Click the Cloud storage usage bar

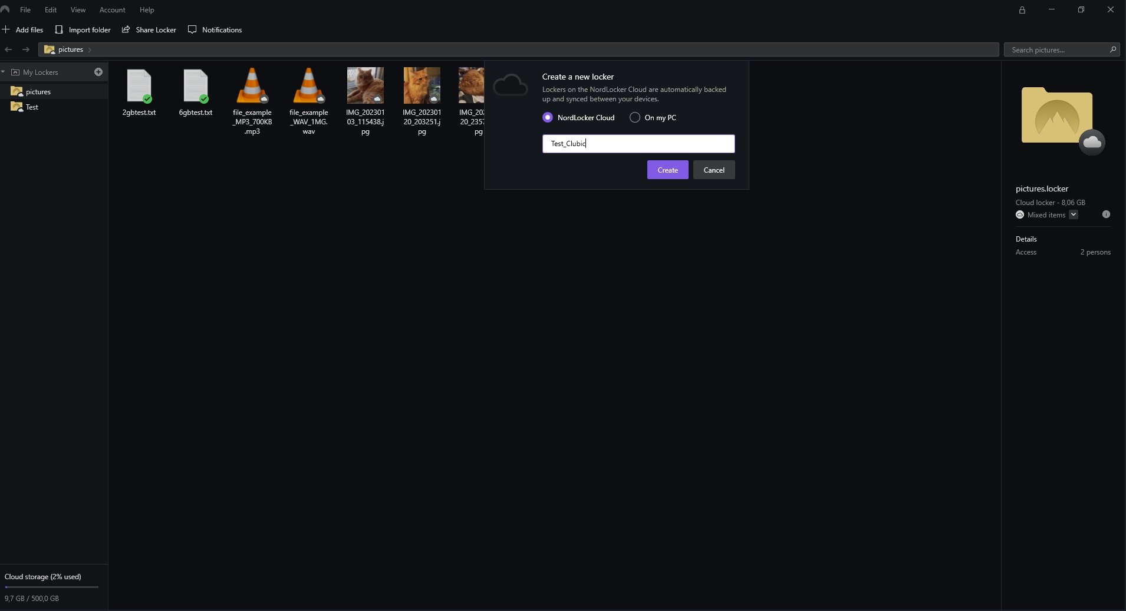pyautogui.click(x=52, y=587)
